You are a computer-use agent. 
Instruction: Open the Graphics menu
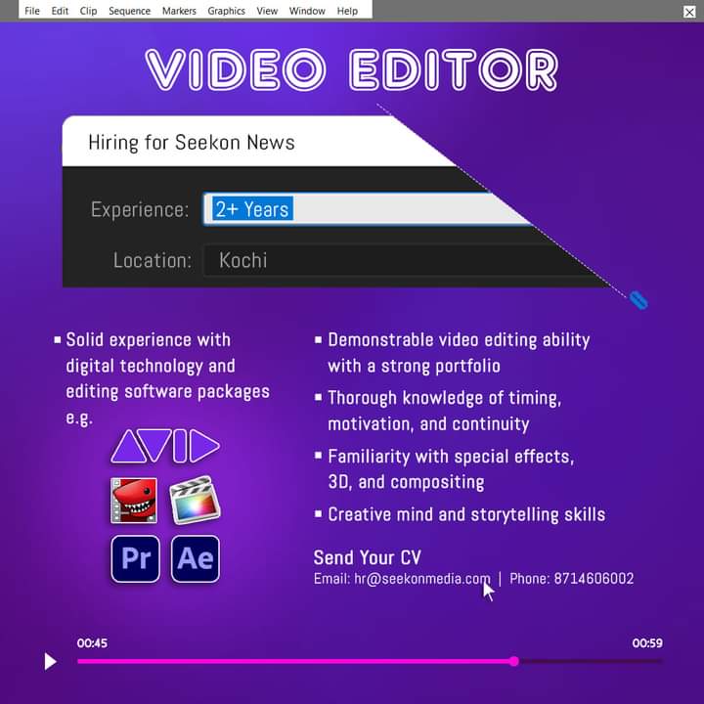coord(226,11)
